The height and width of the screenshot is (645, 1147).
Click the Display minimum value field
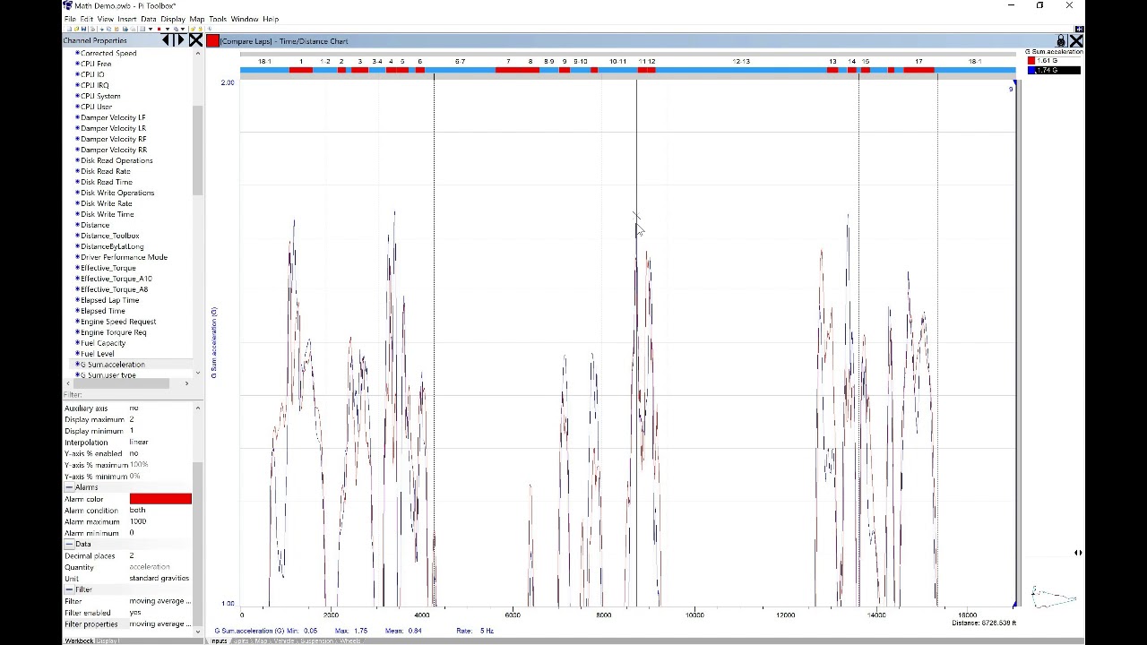[160, 431]
